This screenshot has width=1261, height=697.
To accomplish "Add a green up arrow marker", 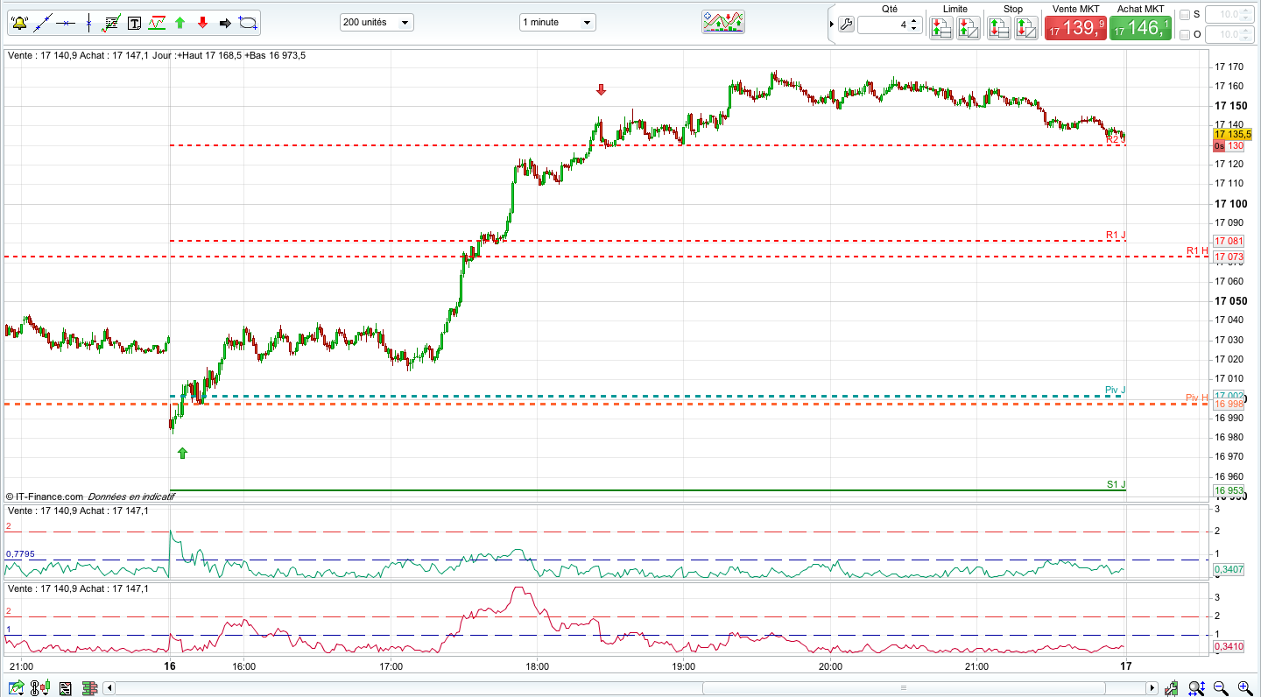I will pos(180,23).
